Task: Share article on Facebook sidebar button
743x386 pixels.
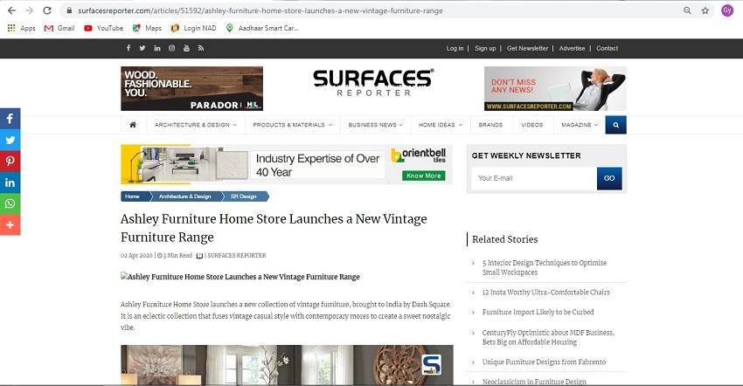Action: [10, 119]
